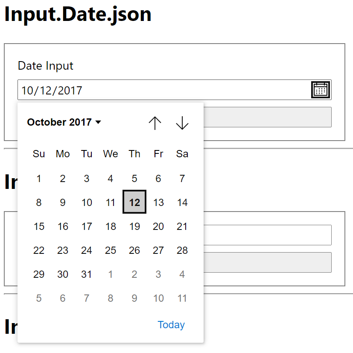This screenshot has width=353, height=353.
Task: Select October 15 at the start of its row
Action: pos(39,227)
